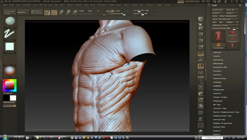Screen dimensions: 247x140
Task: Click the Z Intensity slider
Action: [116, 14]
